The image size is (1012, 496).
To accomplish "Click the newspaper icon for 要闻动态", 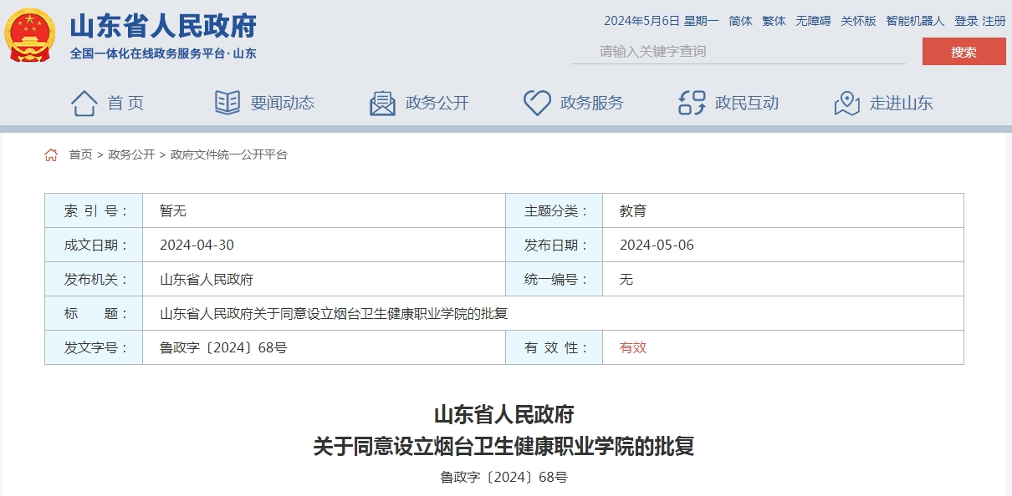I will [227, 103].
